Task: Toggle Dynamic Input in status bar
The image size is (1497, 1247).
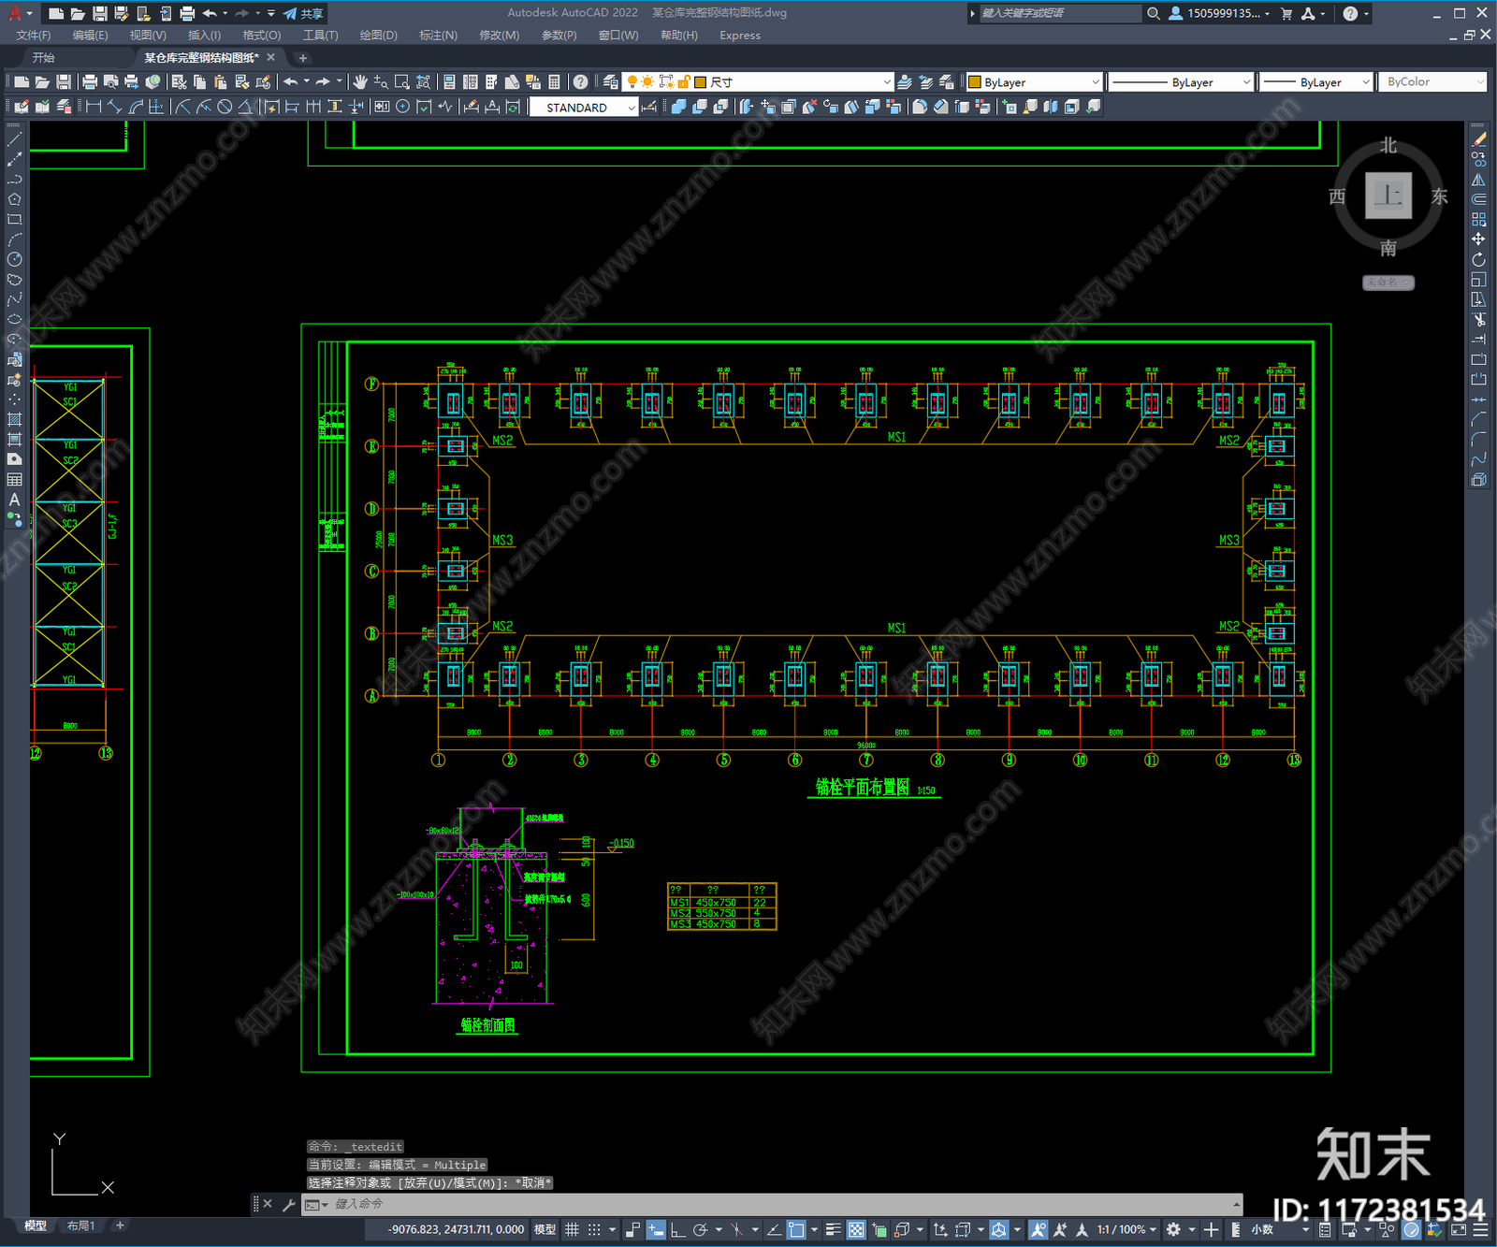Action: pos(656,1229)
